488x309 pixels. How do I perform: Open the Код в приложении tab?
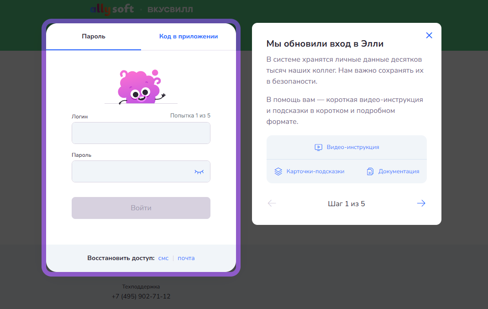click(189, 37)
